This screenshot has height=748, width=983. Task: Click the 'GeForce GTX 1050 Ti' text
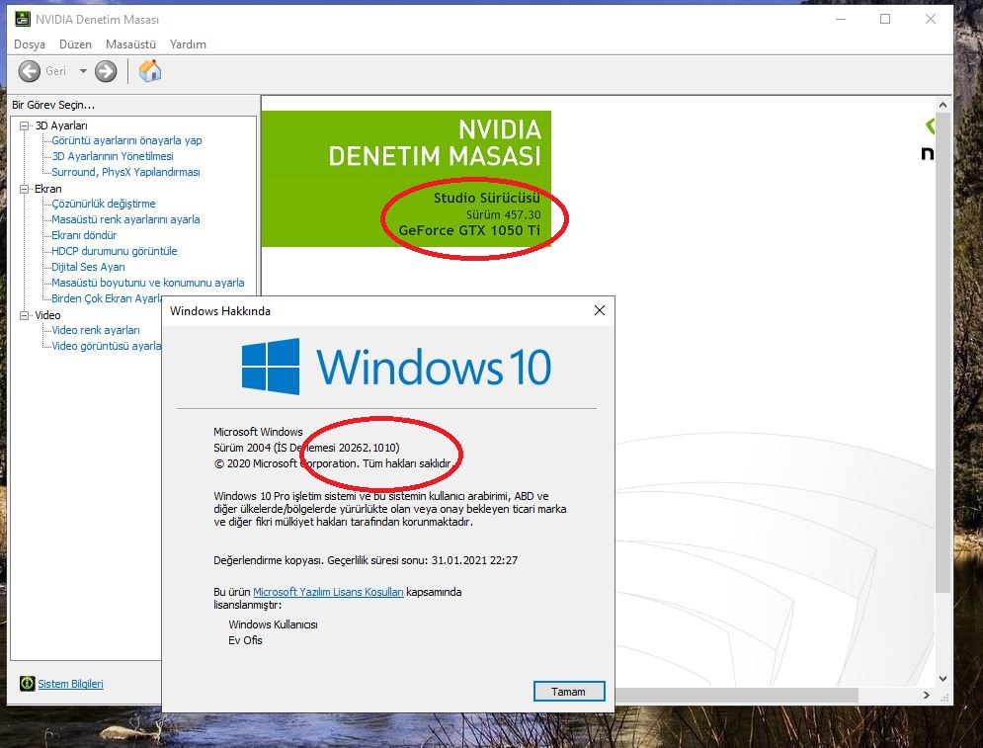coord(469,230)
